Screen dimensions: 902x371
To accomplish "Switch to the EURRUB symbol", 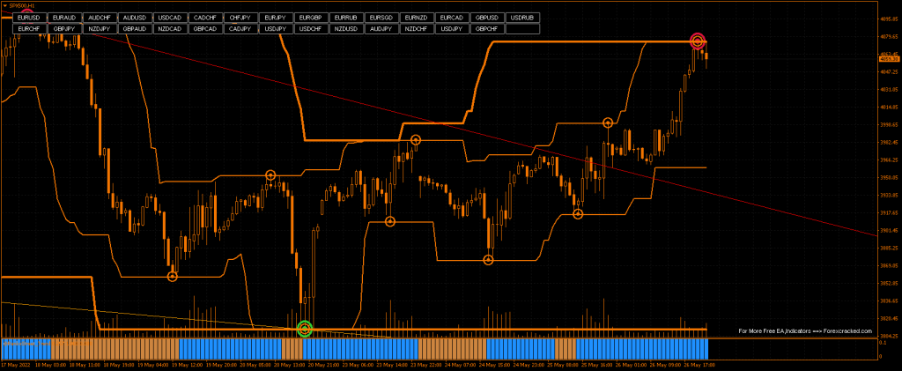I will tap(346, 18).
